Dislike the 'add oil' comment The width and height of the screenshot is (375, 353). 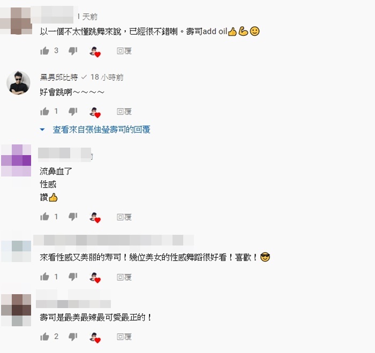pos(73,51)
